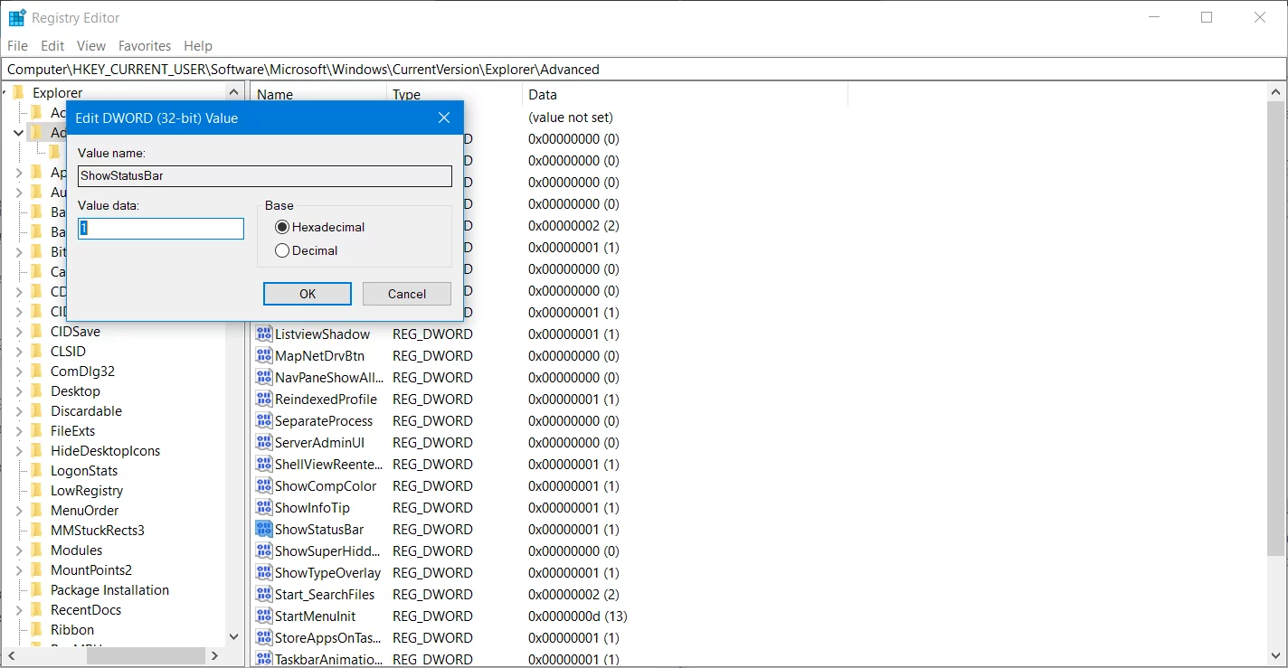The image size is (1288, 668).
Task: Select the TaskbarAnimatio value row name
Action: pyautogui.click(x=328, y=659)
